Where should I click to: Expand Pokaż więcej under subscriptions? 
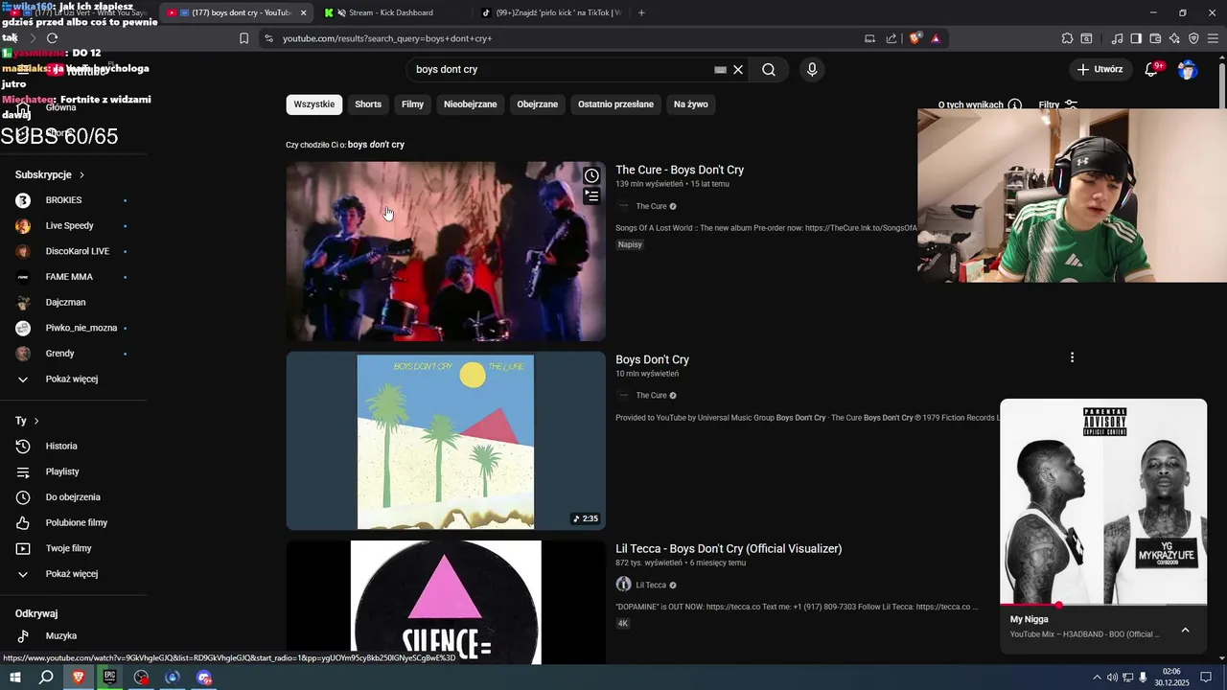(73, 379)
